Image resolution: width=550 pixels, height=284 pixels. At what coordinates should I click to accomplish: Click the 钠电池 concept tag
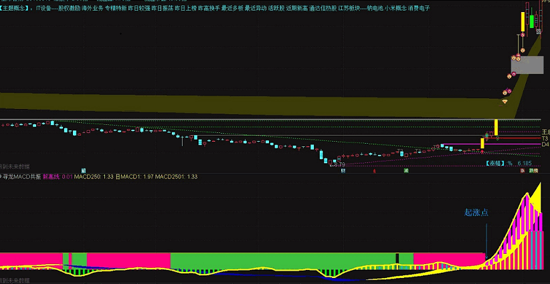click(375, 8)
